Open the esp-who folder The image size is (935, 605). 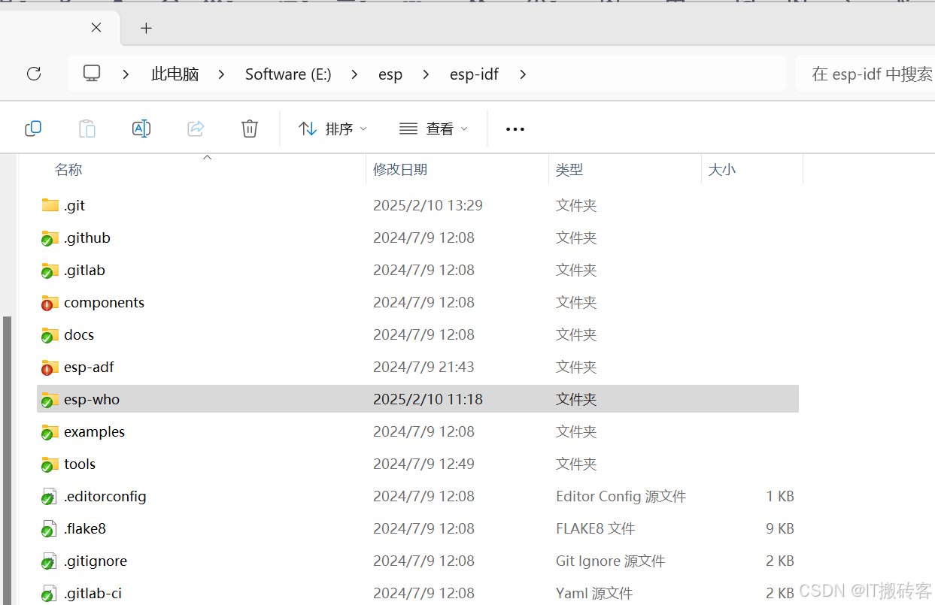click(90, 399)
